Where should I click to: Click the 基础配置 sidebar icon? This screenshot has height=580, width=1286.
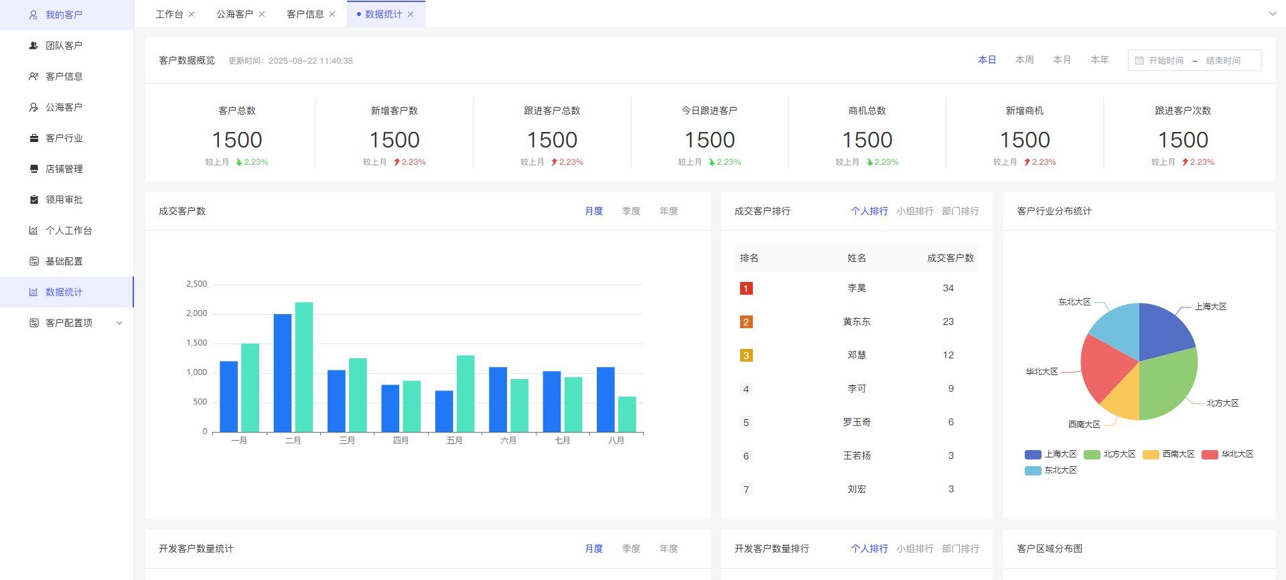coord(33,261)
